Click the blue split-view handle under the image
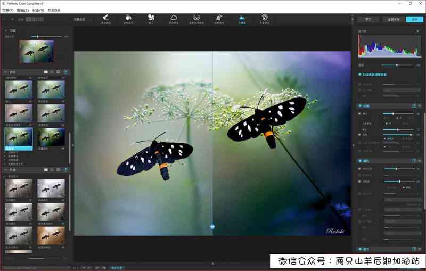This screenshot has width=426, height=271. point(212,227)
